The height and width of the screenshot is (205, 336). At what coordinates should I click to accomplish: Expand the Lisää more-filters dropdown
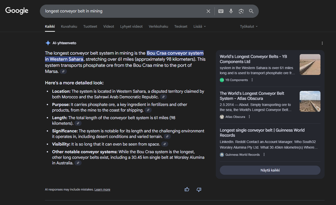click(200, 26)
